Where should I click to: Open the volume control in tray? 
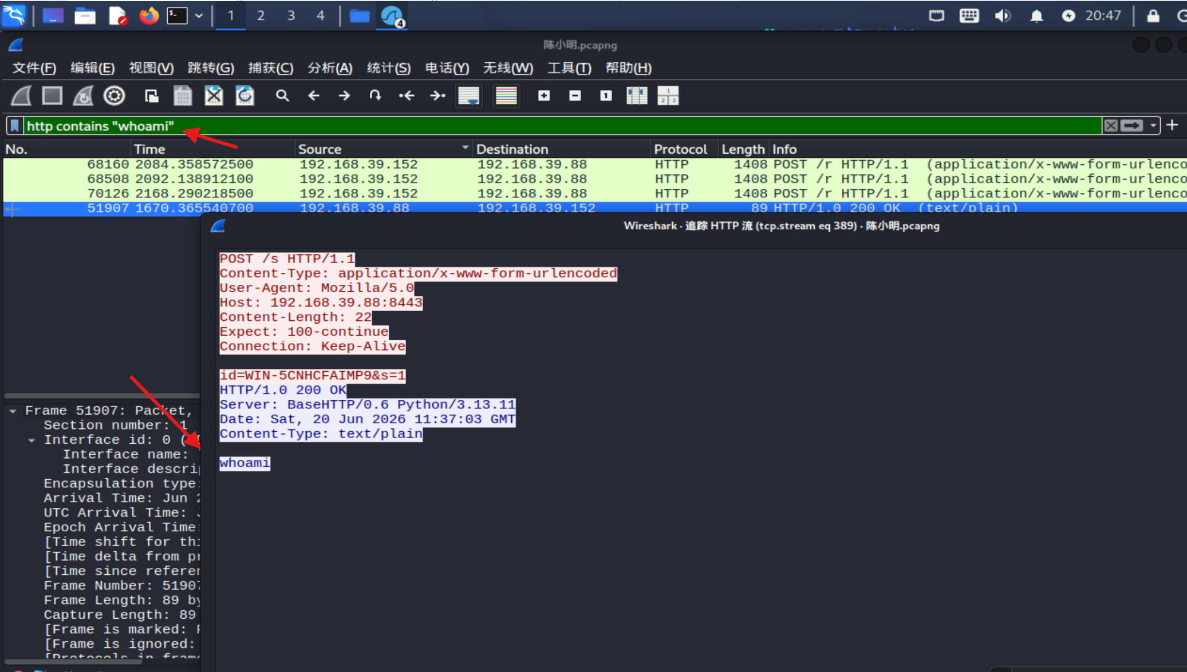[1003, 15]
